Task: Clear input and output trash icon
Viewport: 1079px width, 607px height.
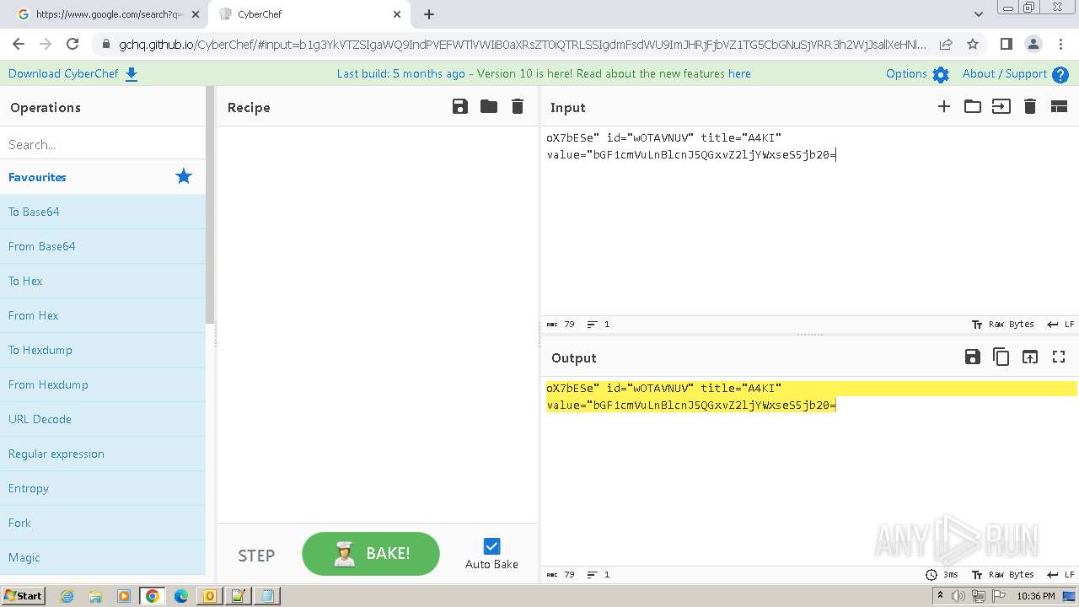Action: click(x=1030, y=106)
